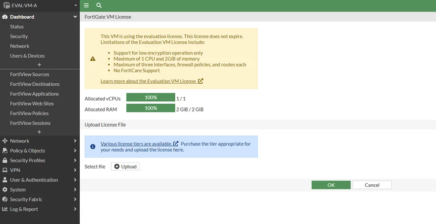Viewport: 436px width, 224px height.
Task: Click the User & Authentication person icon
Action: pos(5,180)
